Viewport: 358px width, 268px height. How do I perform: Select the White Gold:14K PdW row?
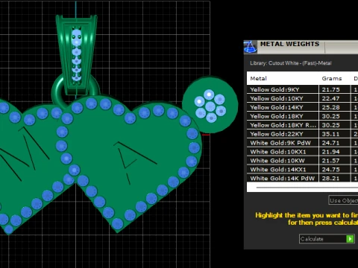(302, 178)
